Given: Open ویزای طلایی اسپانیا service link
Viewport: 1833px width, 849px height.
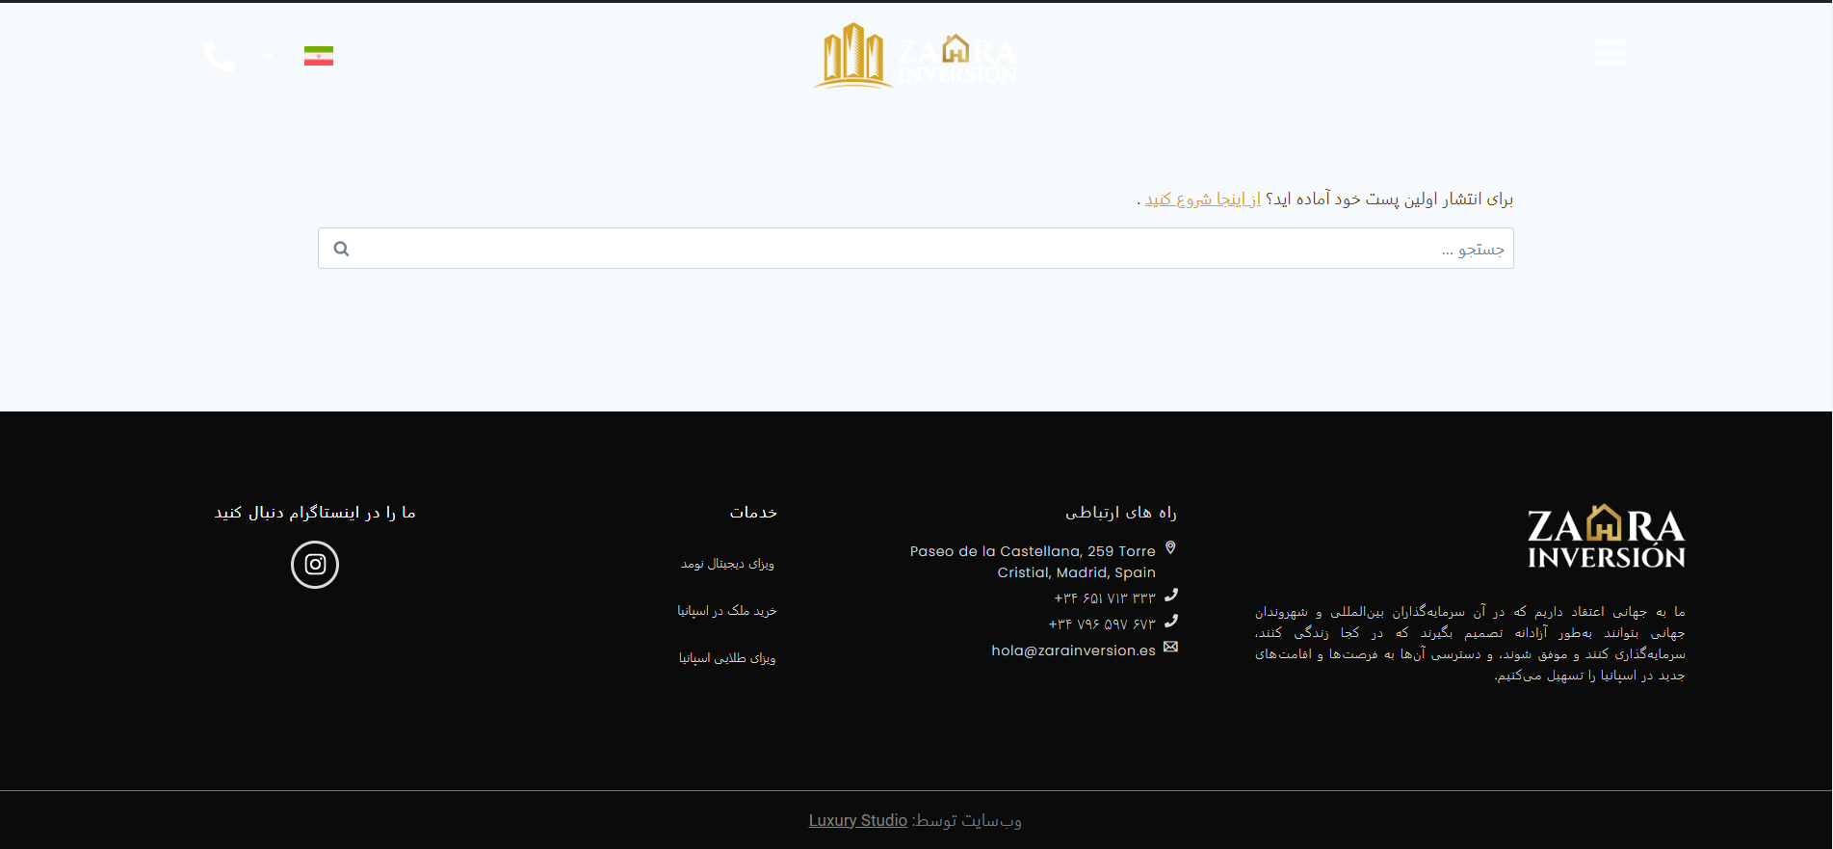Looking at the screenshot, I should coord(727,658).
